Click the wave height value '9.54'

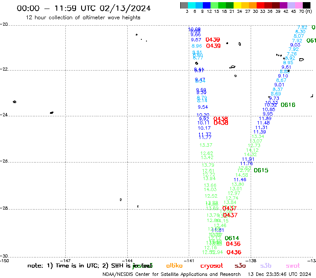(203, 107)
